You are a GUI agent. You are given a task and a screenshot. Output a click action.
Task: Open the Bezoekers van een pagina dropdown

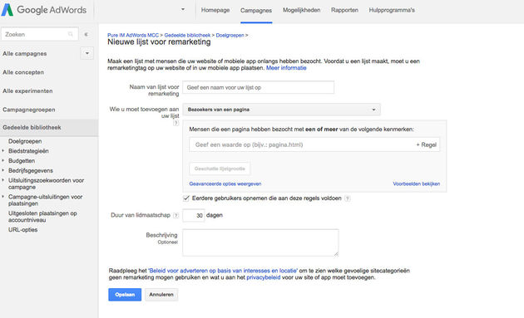click(x=281, y=110)
